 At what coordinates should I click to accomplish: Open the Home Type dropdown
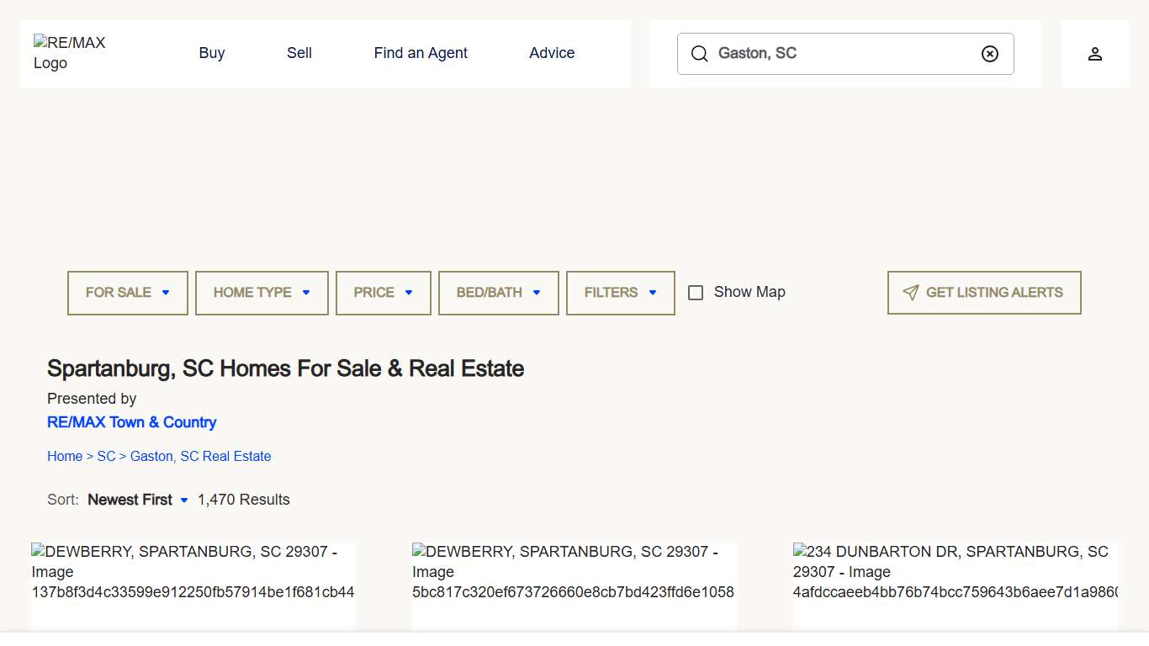click(262, 293)
